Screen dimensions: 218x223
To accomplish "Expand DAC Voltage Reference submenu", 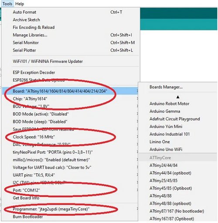I will [71, 145].
